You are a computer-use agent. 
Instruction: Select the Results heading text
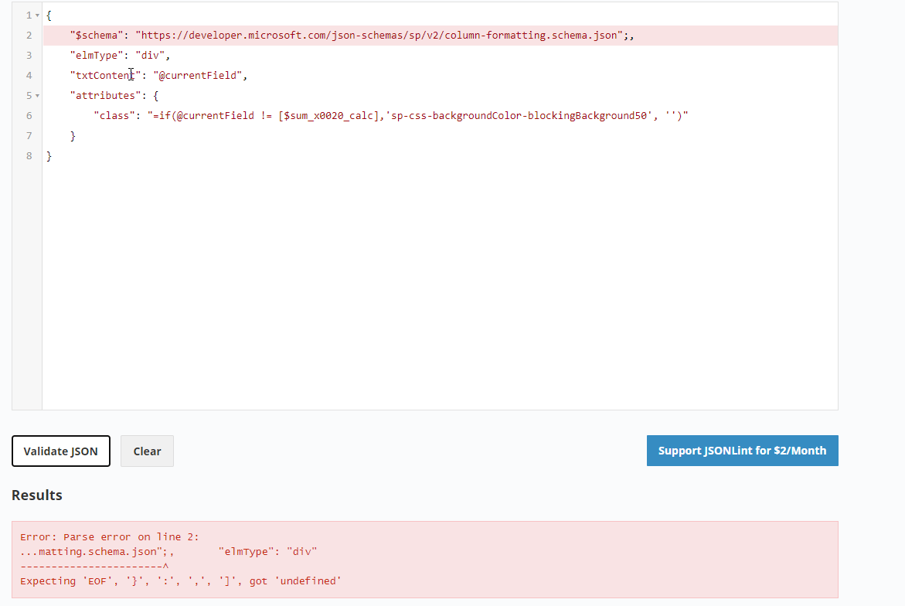36,495
